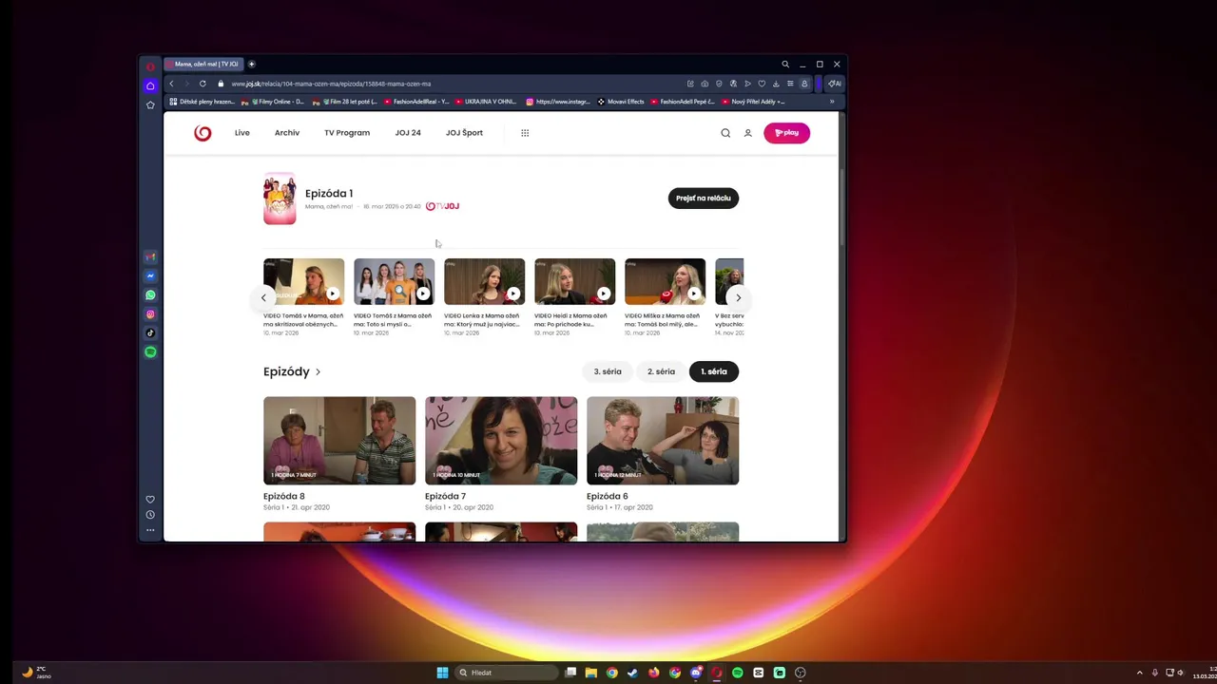Open the JOJ Šport menu item
This screenshot has height=684, width=1217.
[464, 133]
